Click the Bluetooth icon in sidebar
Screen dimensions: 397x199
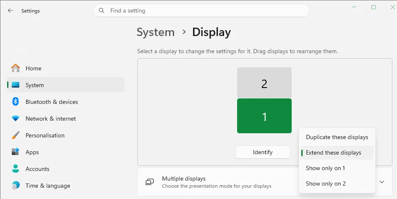click(x=16, y=102)
